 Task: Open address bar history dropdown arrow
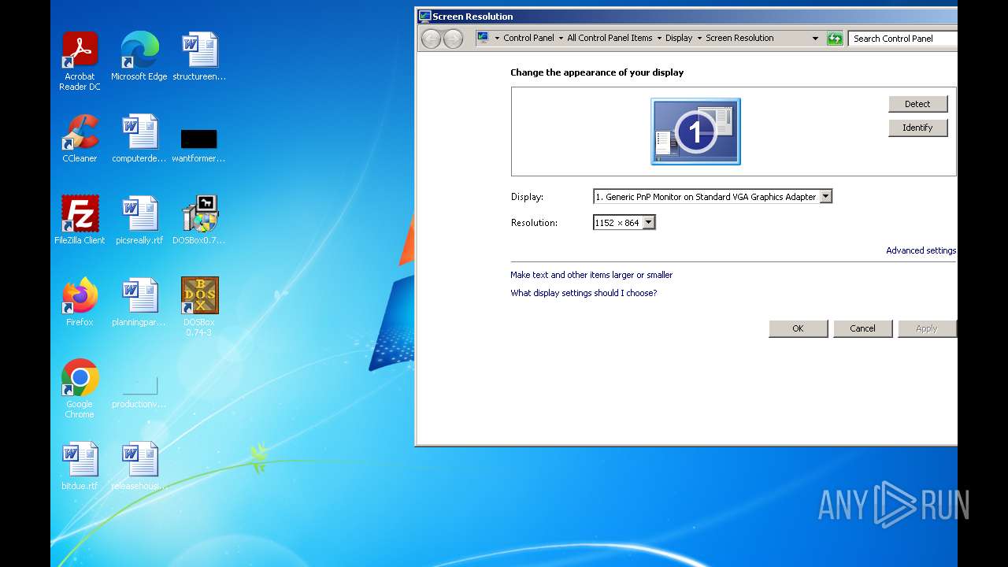click(x=815, y=39)
